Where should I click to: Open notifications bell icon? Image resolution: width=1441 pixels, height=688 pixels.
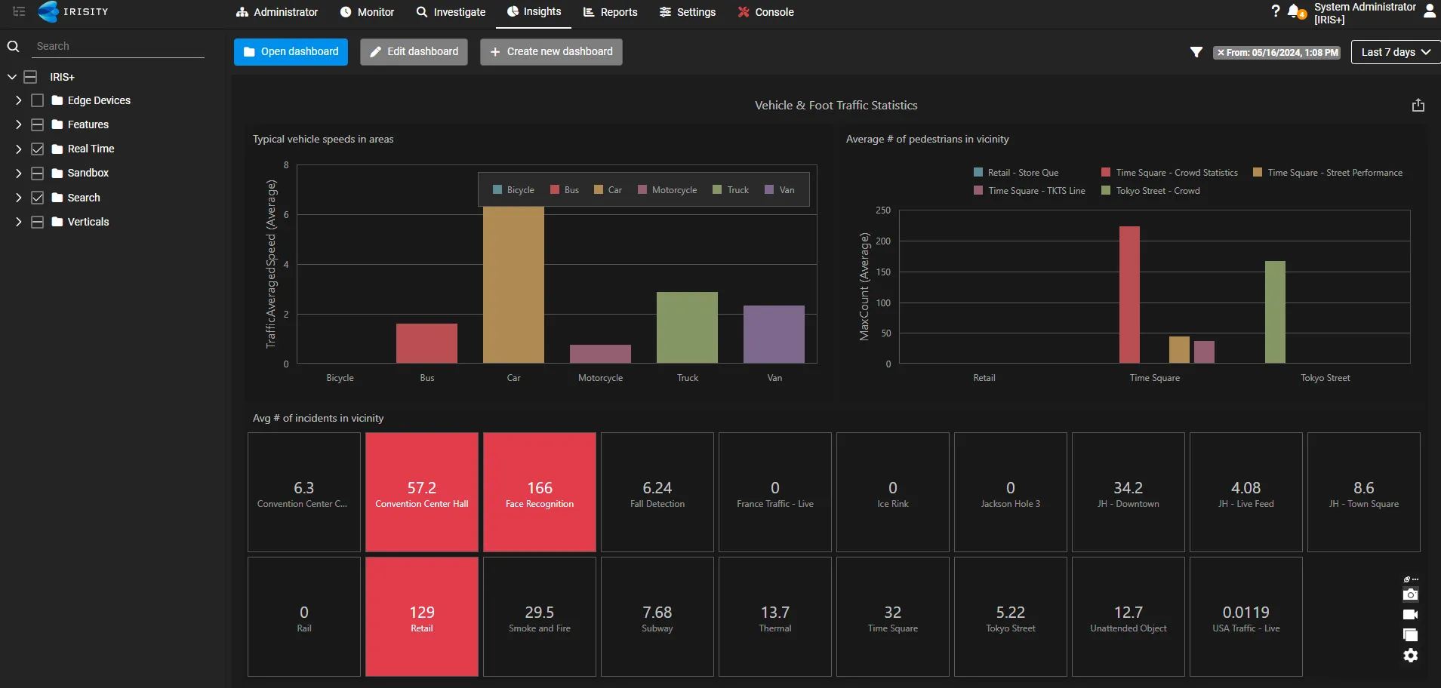[1295, 11]
